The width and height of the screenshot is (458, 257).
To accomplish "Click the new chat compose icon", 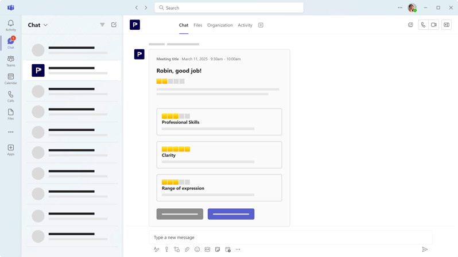I will click(x=114, y=25).
